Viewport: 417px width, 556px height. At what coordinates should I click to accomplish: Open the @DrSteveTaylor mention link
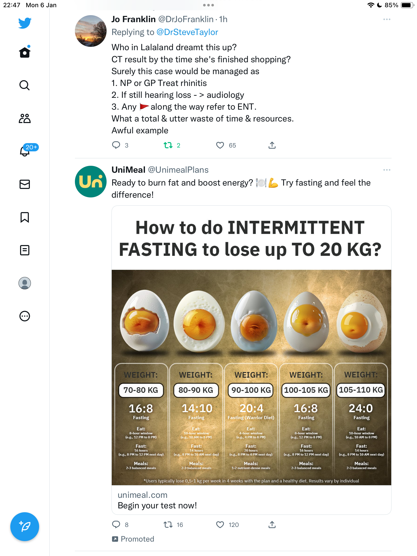pyautogui.click(x=187, y=32)
